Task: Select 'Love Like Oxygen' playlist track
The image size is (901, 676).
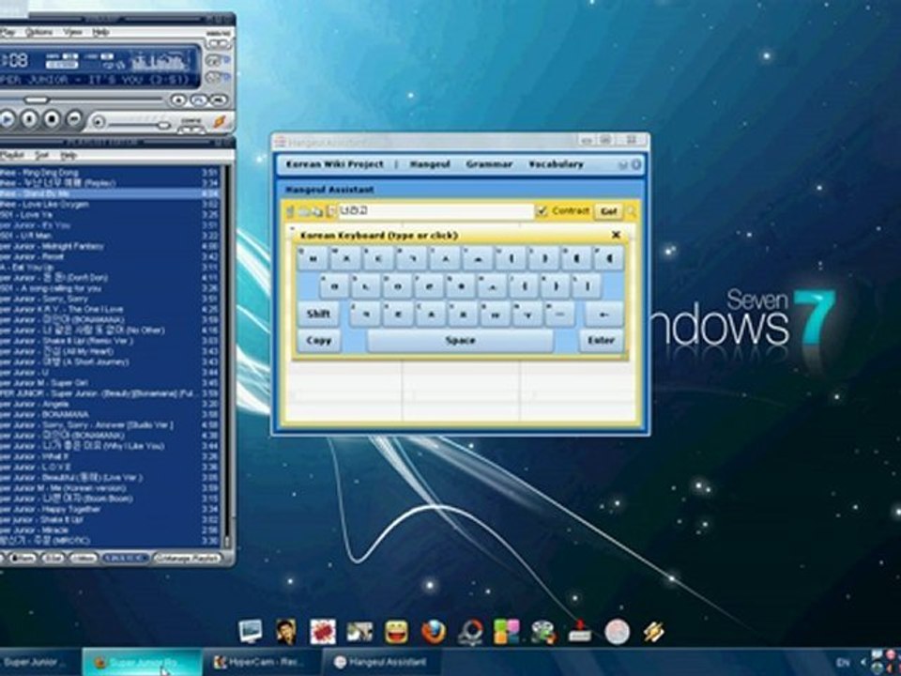Action: click(109, 204)
